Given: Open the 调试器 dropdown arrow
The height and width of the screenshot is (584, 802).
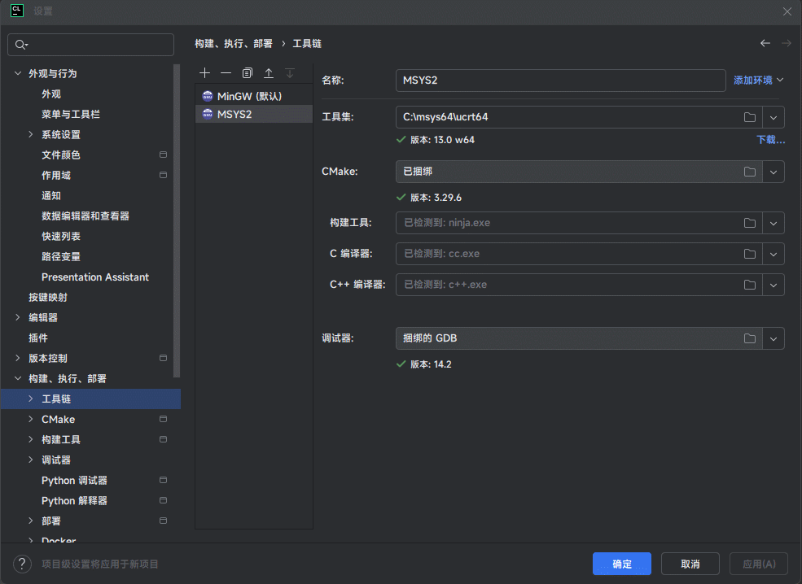Looking at the screenshot, I should coord(774,338).
